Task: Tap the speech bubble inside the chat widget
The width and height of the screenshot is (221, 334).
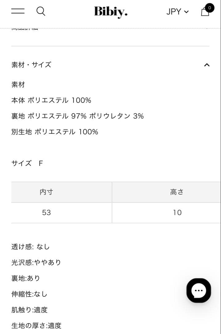Action: (198, 291)
